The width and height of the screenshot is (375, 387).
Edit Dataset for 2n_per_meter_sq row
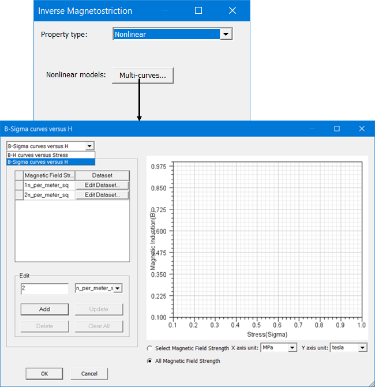tap(102, 195)
